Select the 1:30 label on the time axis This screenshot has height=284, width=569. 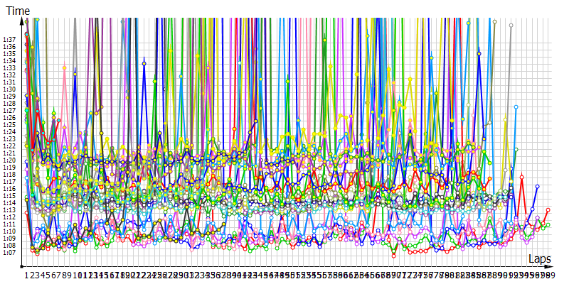[9, 89]
